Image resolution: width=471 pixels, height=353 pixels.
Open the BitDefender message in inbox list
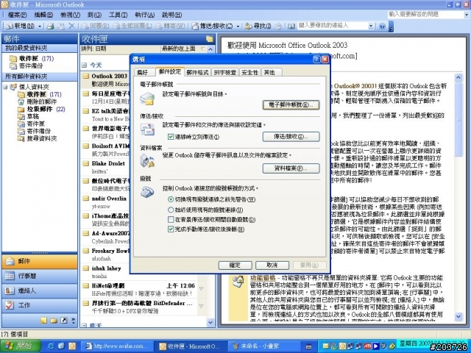139,307
